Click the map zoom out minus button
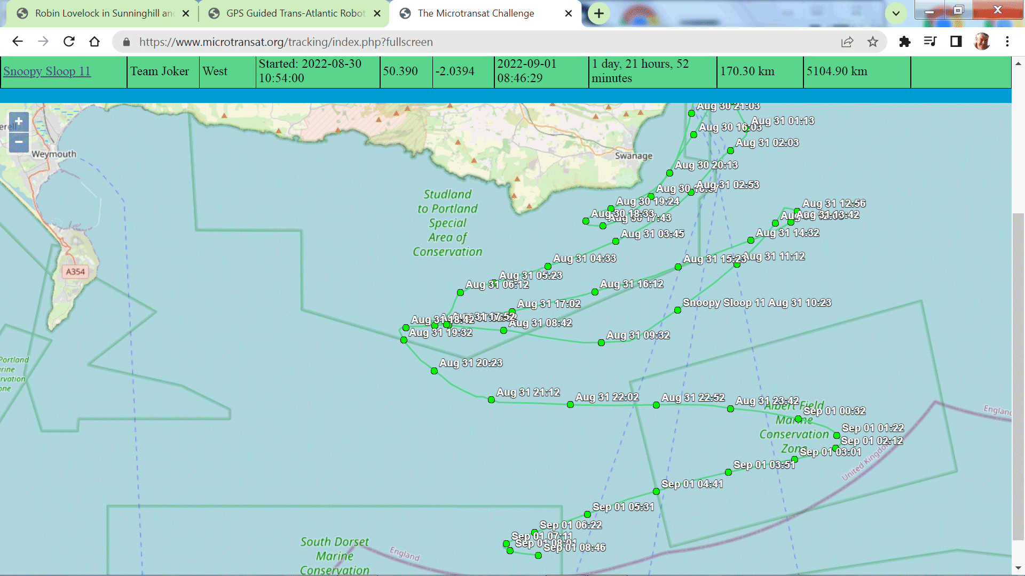This screenshot has width=1025, height=576. pyautogui.click(x=19, y=142)
